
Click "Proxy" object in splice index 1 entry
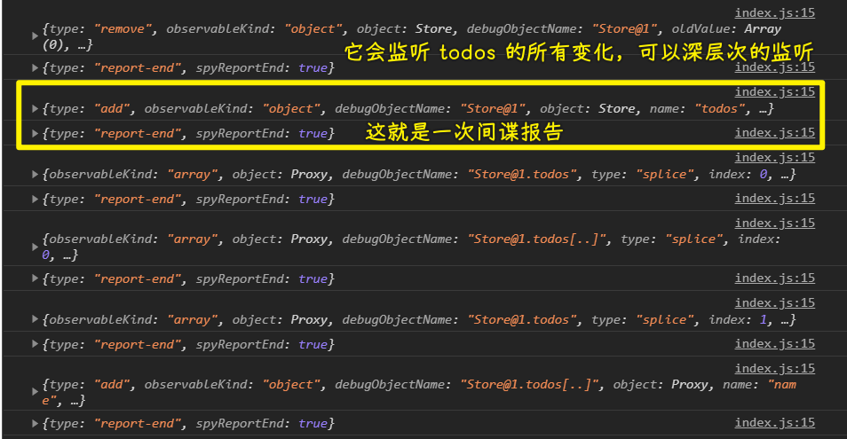(x=309, y=320)
